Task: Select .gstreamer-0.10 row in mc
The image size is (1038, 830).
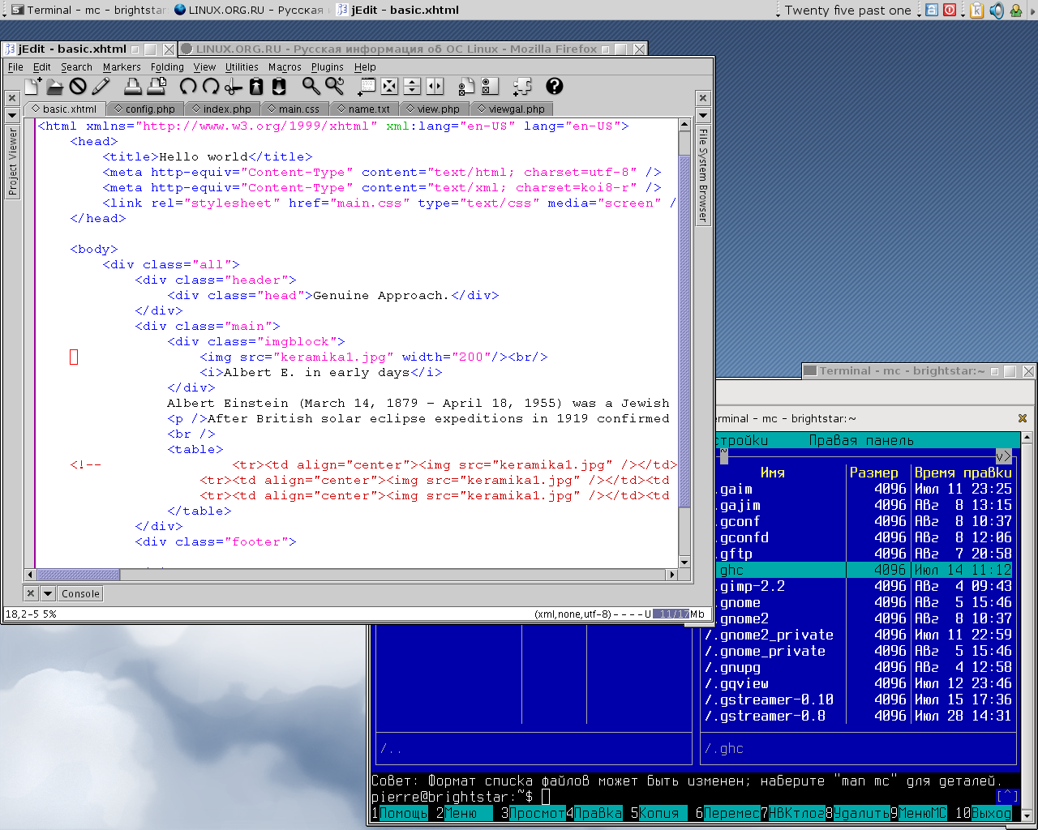Action: click(858, 700)
